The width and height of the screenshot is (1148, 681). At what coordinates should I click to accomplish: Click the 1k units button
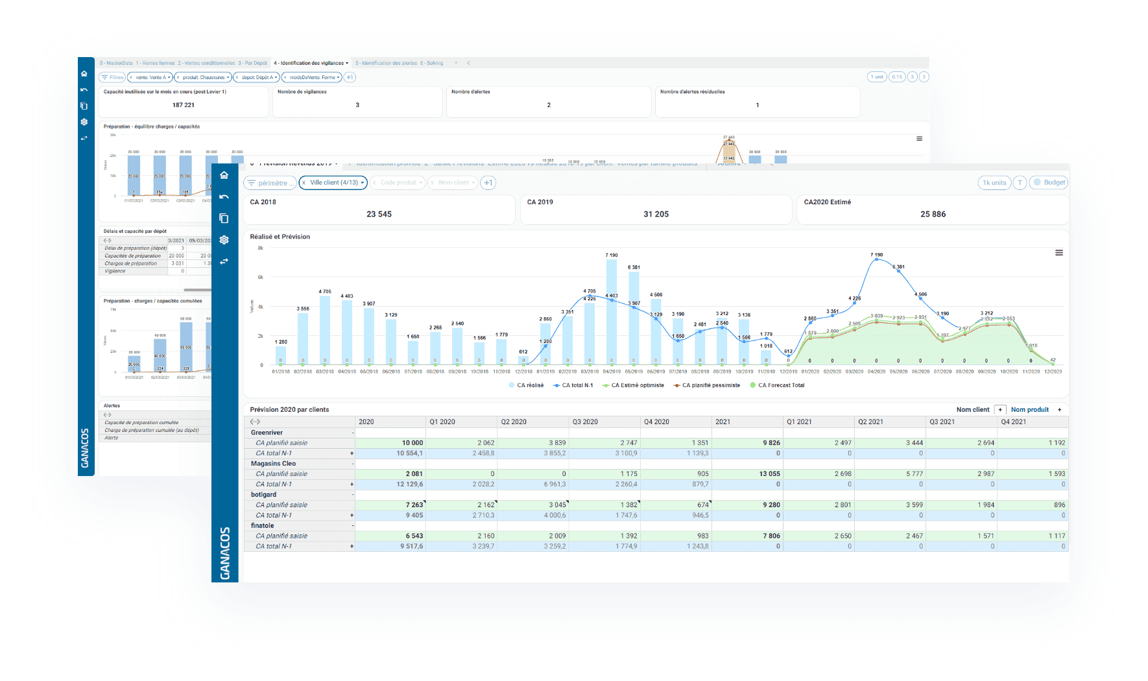tap(994, 183)
